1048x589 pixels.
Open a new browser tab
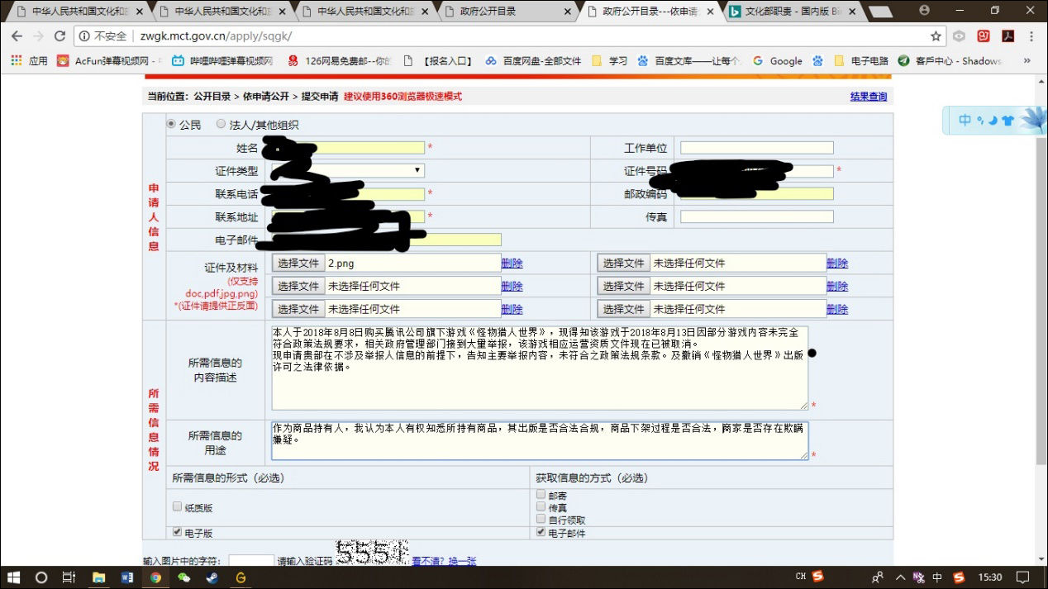tap(880, 12)
